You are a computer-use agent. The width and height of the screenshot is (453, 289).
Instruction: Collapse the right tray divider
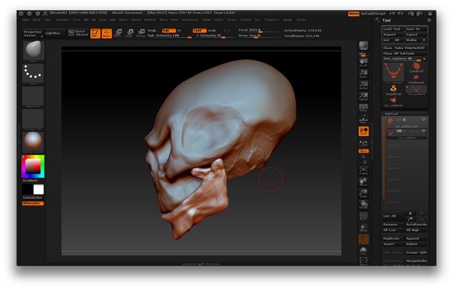[372, 141]
